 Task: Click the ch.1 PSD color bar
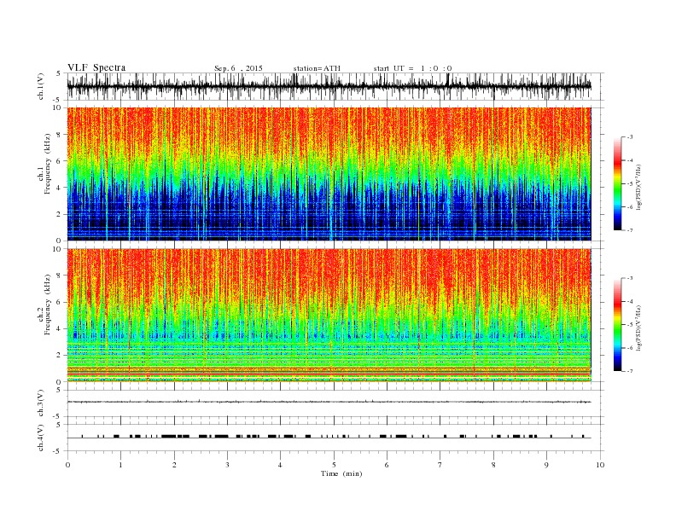pos(618,183)
